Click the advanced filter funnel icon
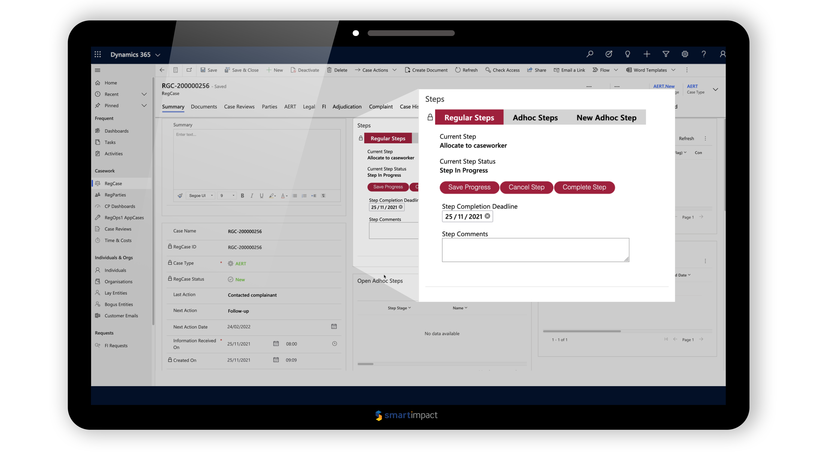 point(666,54)
